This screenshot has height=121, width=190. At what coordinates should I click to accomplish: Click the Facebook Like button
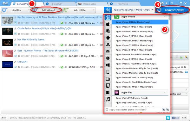click(x=175, y=118)
